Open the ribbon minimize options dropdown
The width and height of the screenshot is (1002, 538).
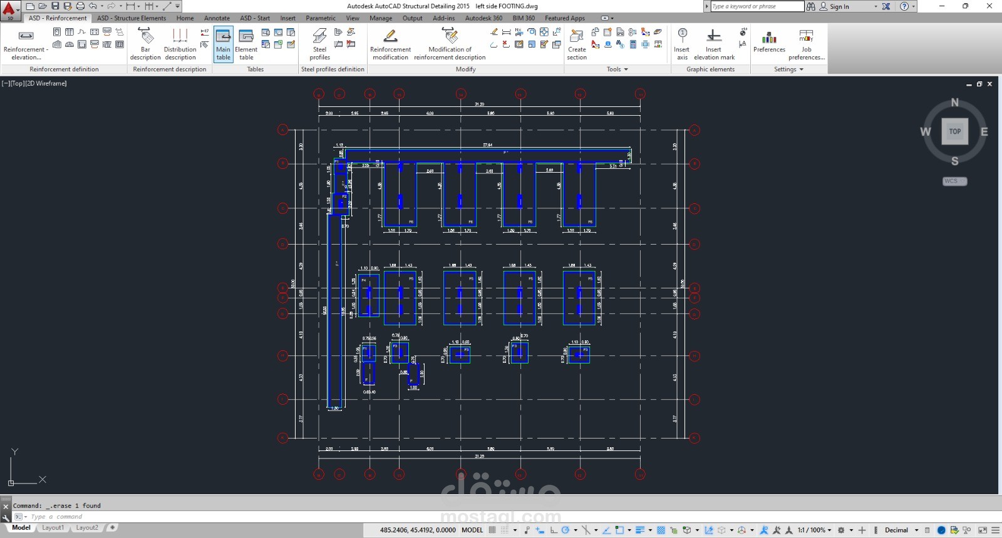pos(607,18)
